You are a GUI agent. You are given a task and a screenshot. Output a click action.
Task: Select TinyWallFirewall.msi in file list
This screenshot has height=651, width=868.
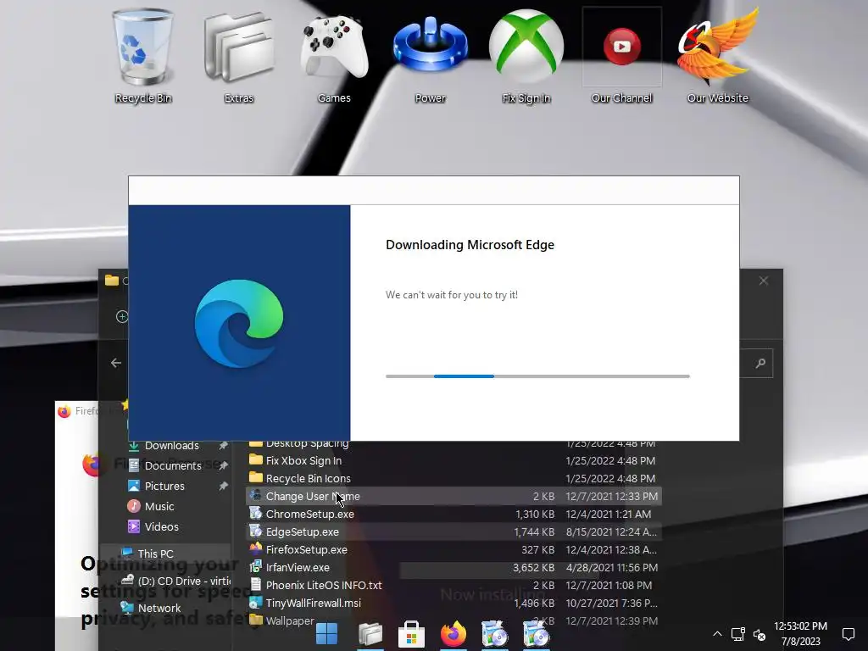(x=453, y=603)
